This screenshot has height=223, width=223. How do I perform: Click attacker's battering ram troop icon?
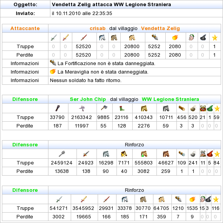pos(155,37)
